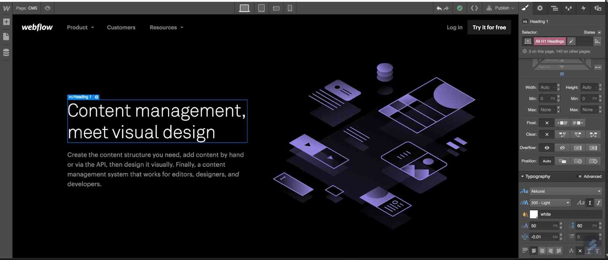Open the Interactions lightning tab
Viewport: 608px width, 260px height.
[583, 8]
